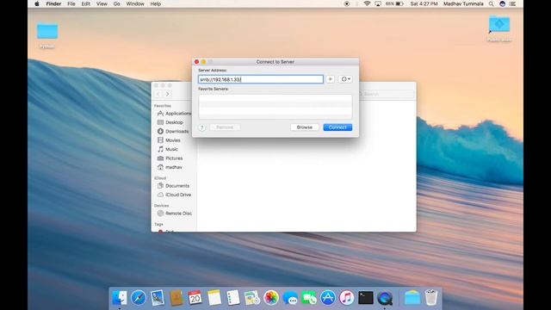Image resolution: width=551 pixels, height=310 pixels.
Task: Add server address to favorites with plus
Action: (330, 79)
